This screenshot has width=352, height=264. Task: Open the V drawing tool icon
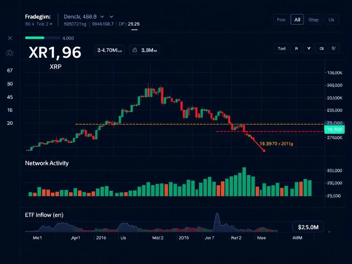pyautogui.click(x=308, y=48)
